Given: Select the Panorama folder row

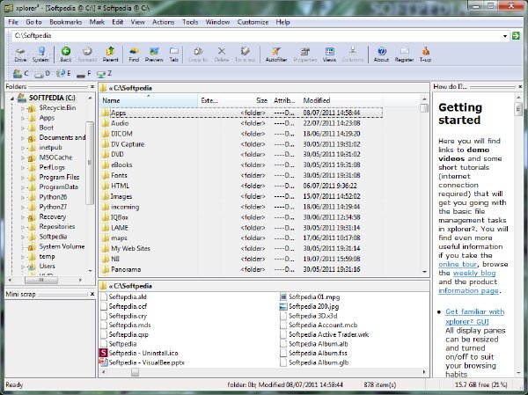Looking at the screenshot, I should [x=241, y=269].
